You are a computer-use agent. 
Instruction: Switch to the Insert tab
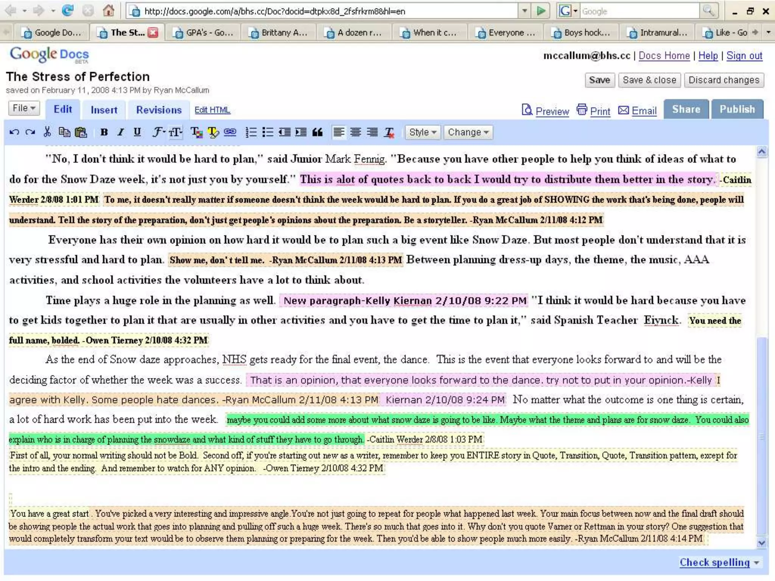tap(104, 110)
